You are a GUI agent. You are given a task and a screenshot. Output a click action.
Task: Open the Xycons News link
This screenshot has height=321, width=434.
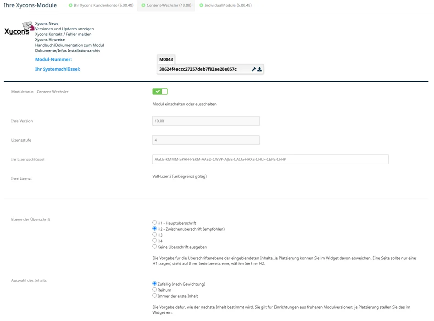pos(46,23)
